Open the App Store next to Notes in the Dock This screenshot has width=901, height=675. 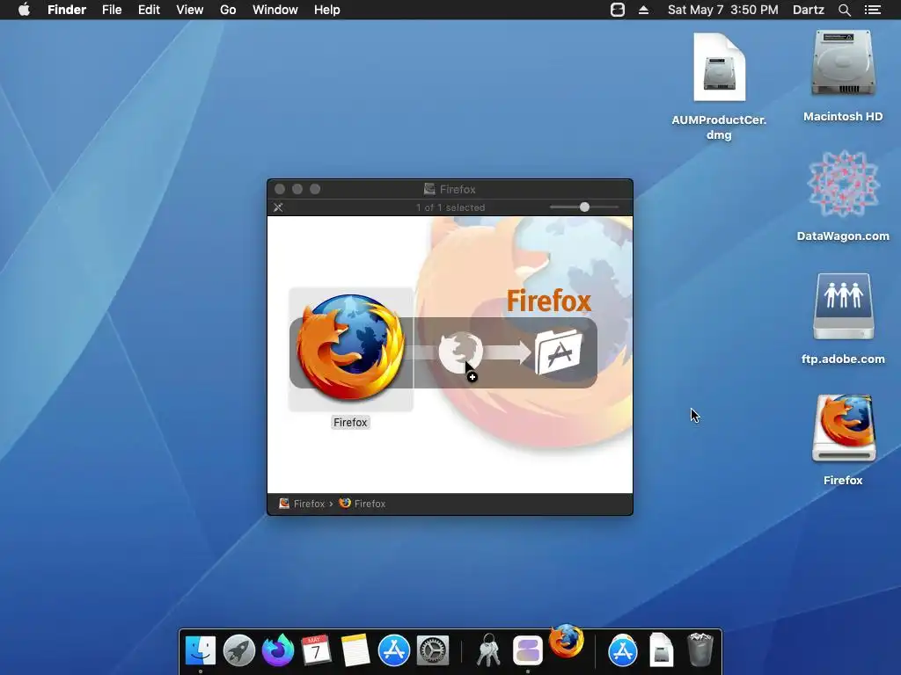click(393, 650)
